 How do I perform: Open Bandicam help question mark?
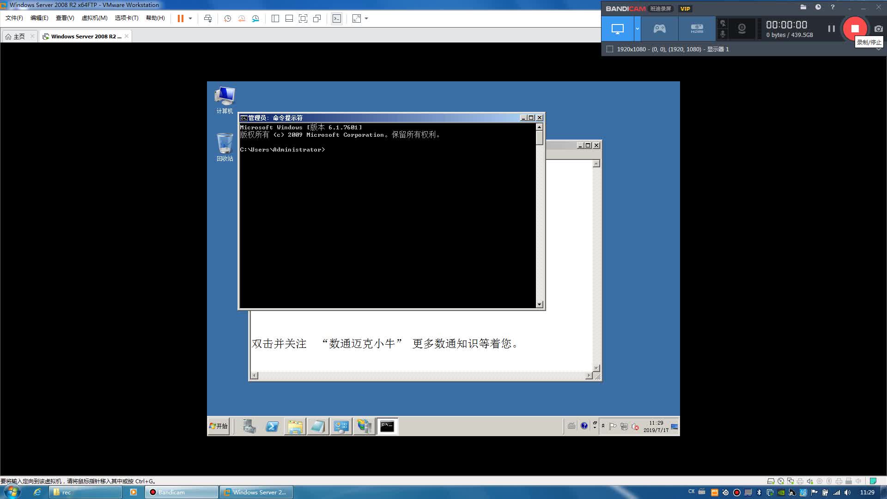(832, 7)
